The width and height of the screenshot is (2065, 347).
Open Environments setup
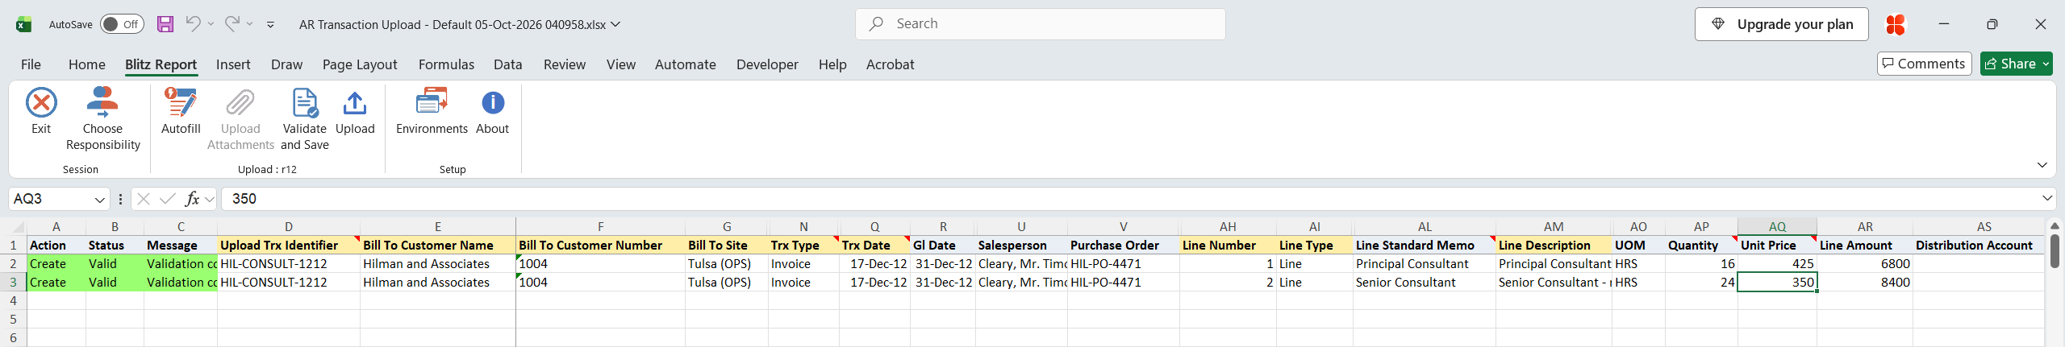tap(432, 111)
